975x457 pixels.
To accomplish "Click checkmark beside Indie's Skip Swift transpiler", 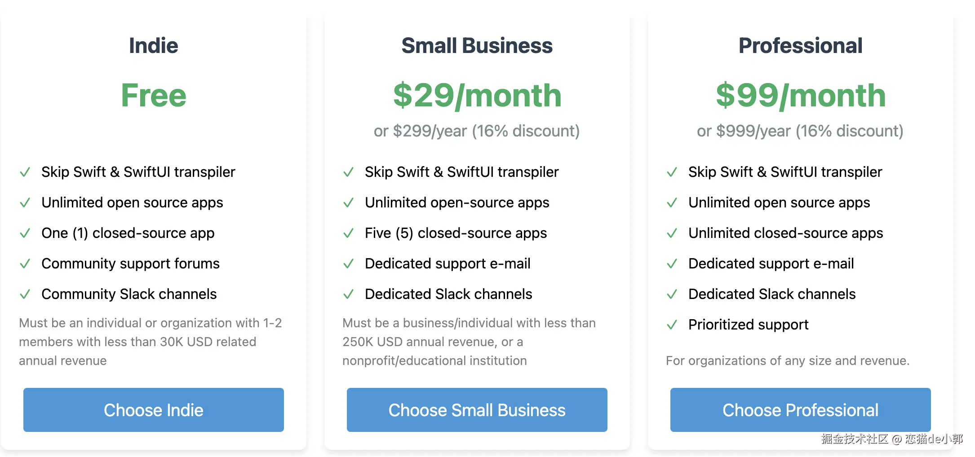I will tap(25, 172).
